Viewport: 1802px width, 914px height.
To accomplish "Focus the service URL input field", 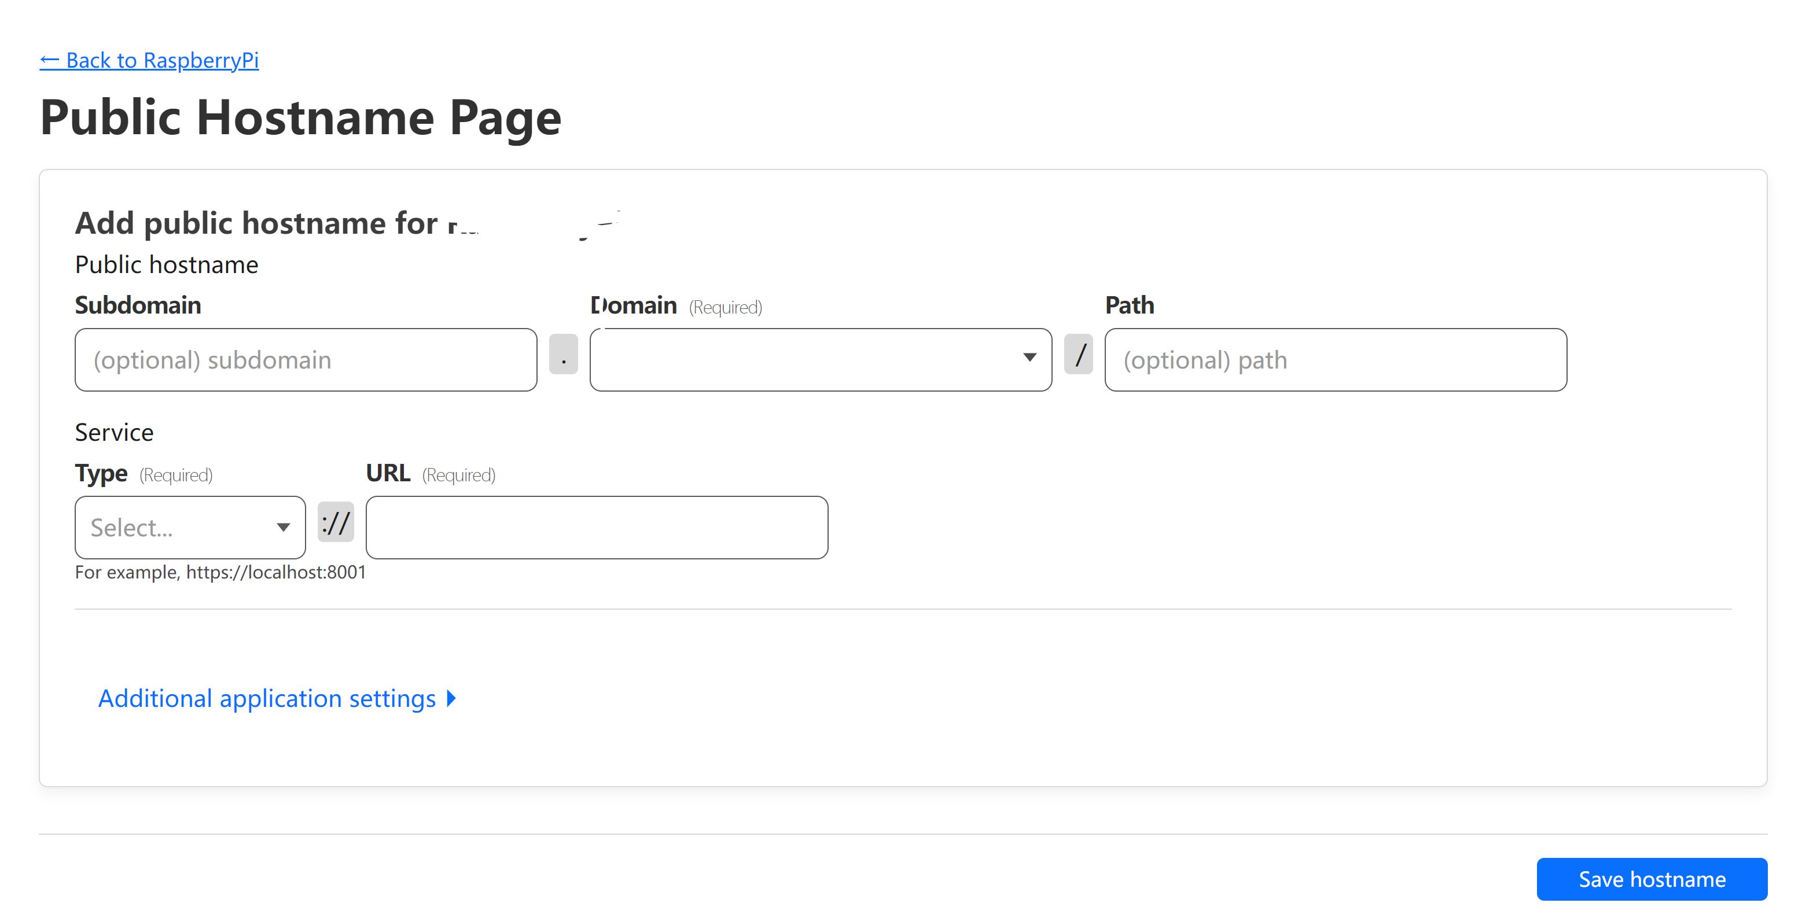I will point(597,527).
